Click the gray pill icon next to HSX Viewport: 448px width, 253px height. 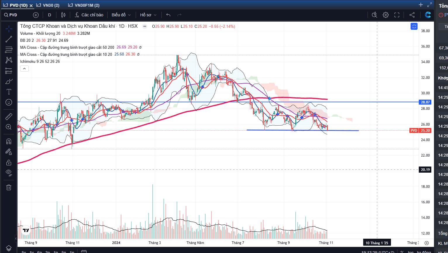[144, 26]
